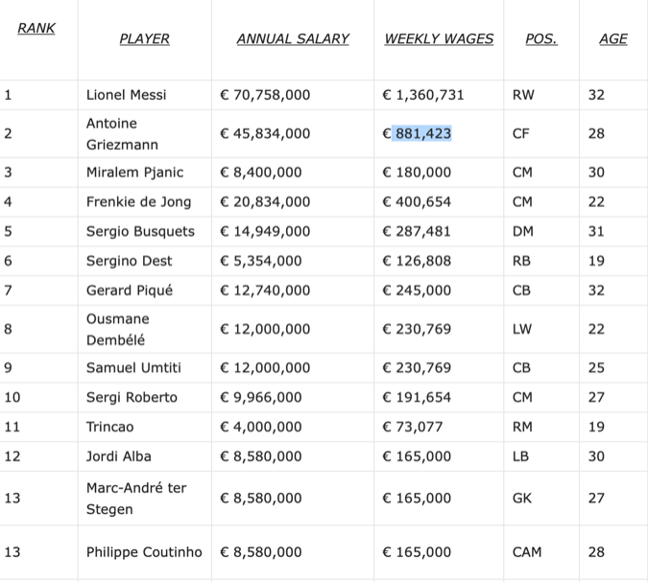The image size is (648, 582).
Task: Click Sergio Busquets in the player column
Action: pos(140,231)
